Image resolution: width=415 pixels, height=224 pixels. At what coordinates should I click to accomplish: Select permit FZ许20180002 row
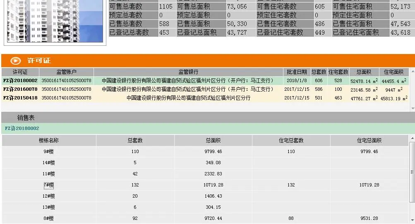(x=205, y=80)
